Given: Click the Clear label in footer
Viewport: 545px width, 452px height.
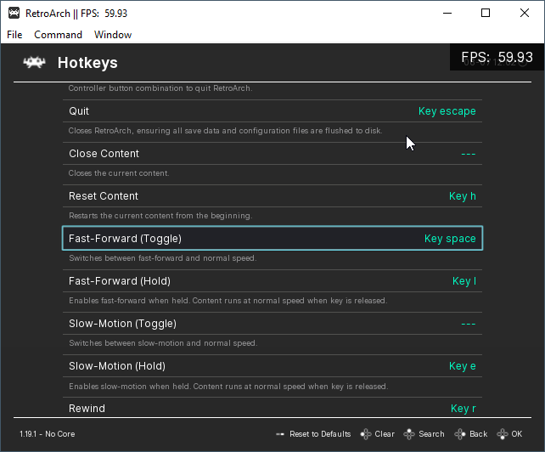Looking at the screenshot, I should (x=385, y=434).
